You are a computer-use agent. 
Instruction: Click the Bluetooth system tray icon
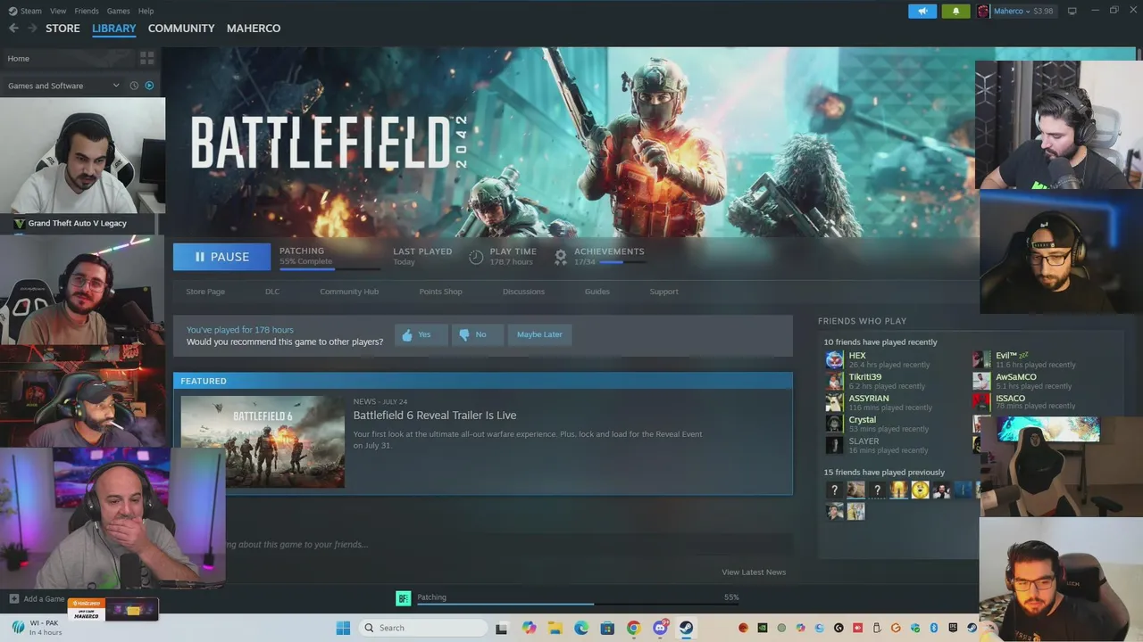pos(934,629)
